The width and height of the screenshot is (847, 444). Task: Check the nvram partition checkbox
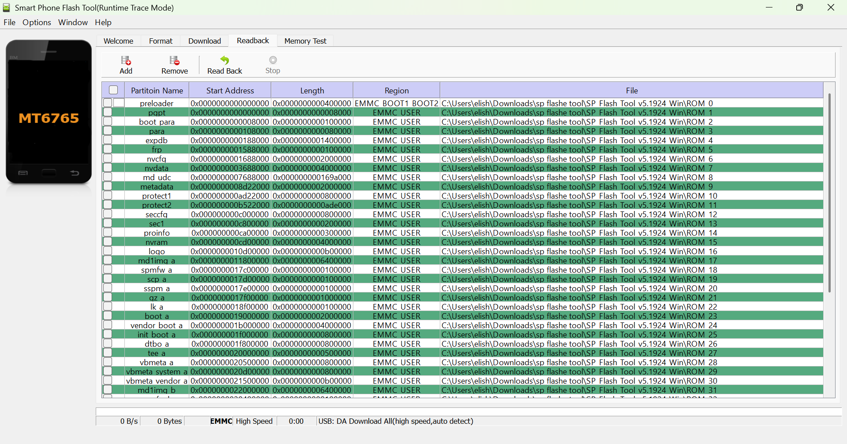pyautogui.click(x=107, y=241)
